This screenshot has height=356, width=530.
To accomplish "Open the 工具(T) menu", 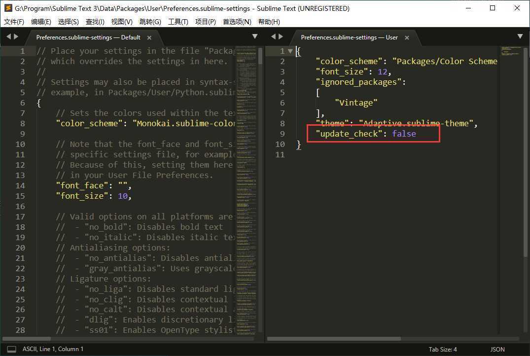I will pos(178,22).
